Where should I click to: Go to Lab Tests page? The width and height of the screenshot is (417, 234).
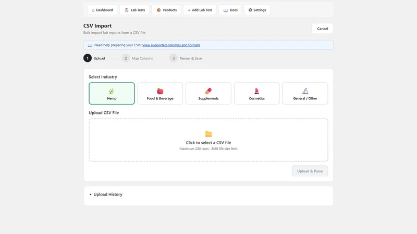click(x=134, y=10)
